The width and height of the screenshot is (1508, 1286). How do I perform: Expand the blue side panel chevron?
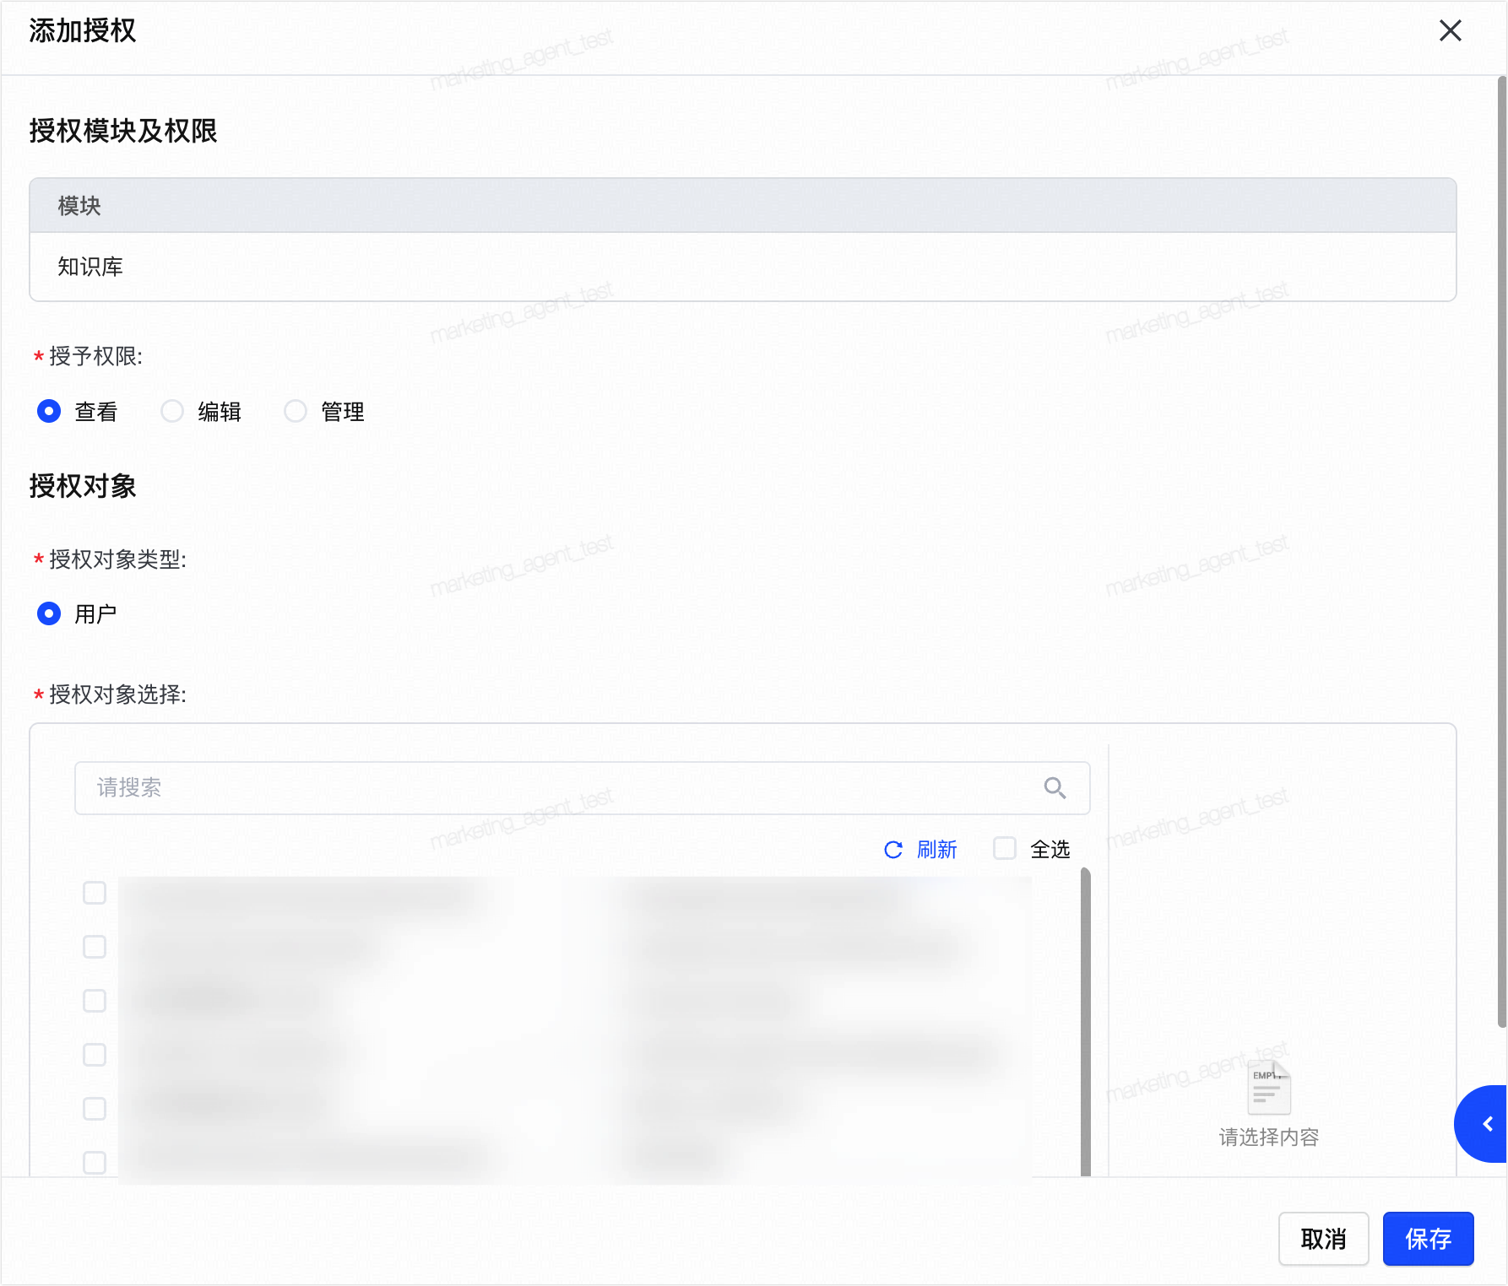point(1483,1124)
